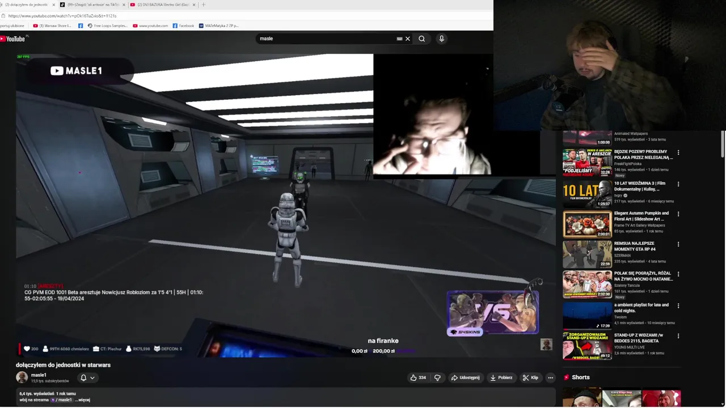
Task: Open the 'Warsaw Shore' bookmark
Action: pyautogui.click(x=52, y=25)
